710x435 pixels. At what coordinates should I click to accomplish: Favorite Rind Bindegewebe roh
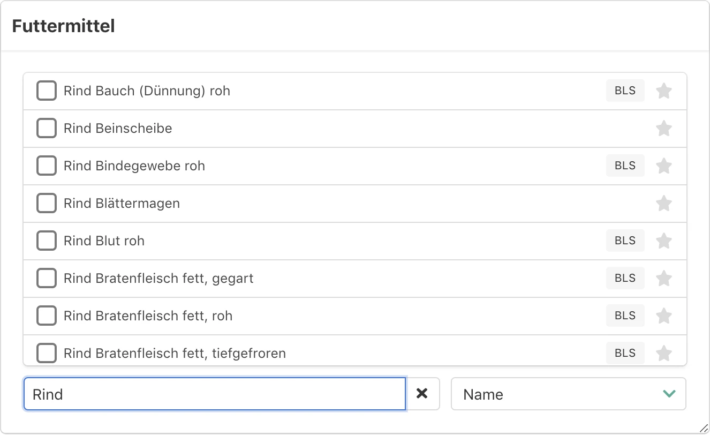[x=664, y=166]
